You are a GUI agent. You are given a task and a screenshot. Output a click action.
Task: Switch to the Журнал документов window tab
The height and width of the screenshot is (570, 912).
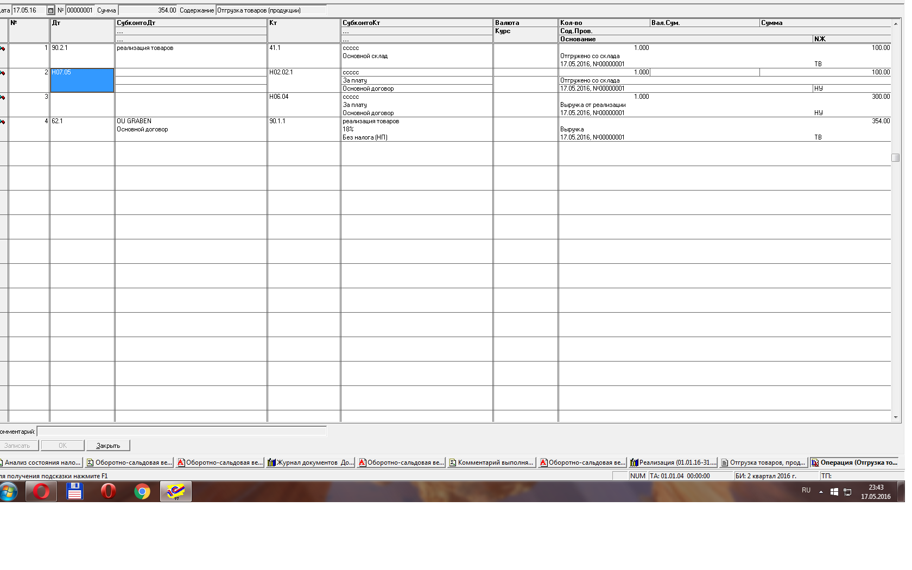pyautogui.click(x=311, y=463)
